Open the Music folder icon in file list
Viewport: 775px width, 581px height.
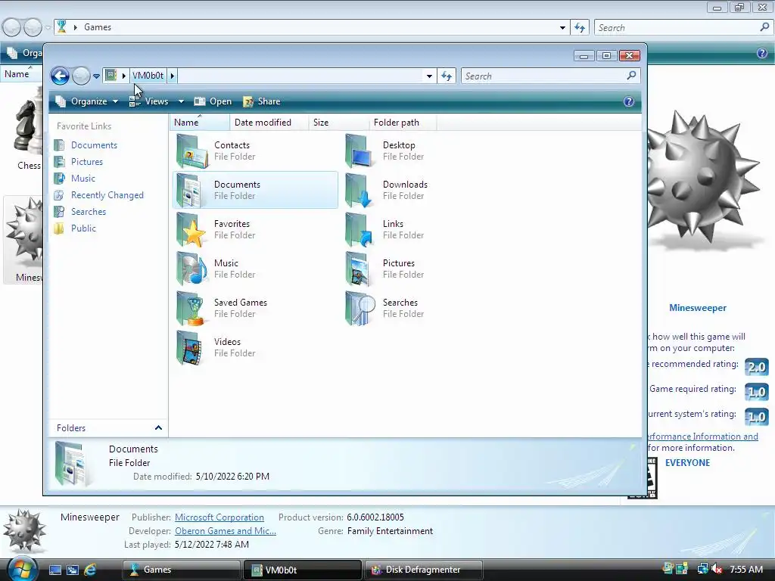click(x=191, y=269)
